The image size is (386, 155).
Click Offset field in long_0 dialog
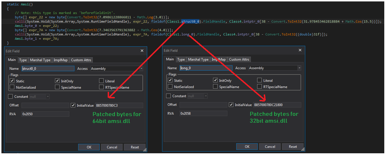pyautogui.click(x=203, y=105)
